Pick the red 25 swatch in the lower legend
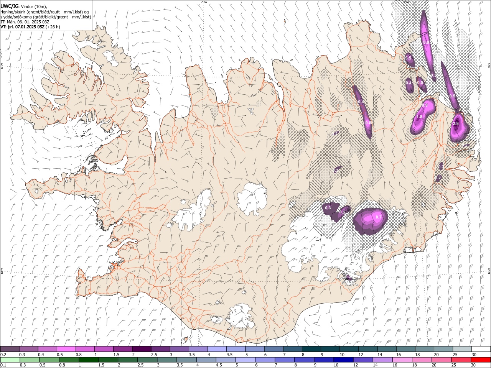The image size is (491, 368). [x=461, y=360]
